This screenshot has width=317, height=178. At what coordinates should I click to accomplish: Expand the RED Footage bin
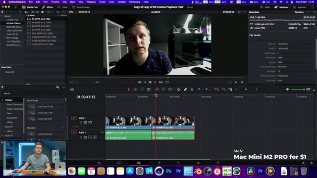coord(4,38)
